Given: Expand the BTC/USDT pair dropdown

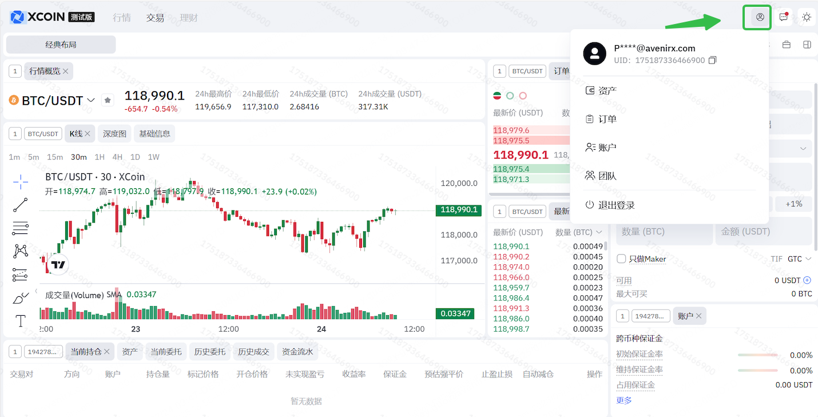Looking at the screenshot, I should click(91, 100).
